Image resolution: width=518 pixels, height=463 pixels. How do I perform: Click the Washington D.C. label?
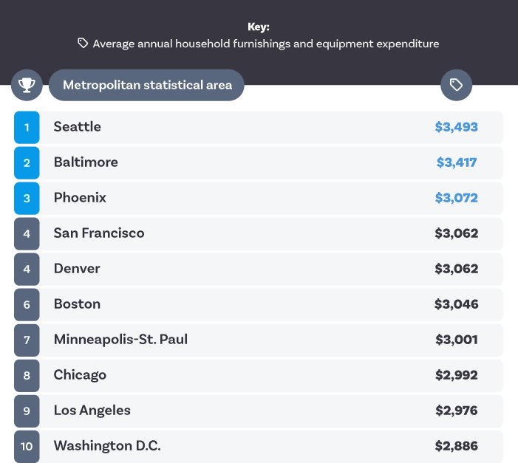106,446
